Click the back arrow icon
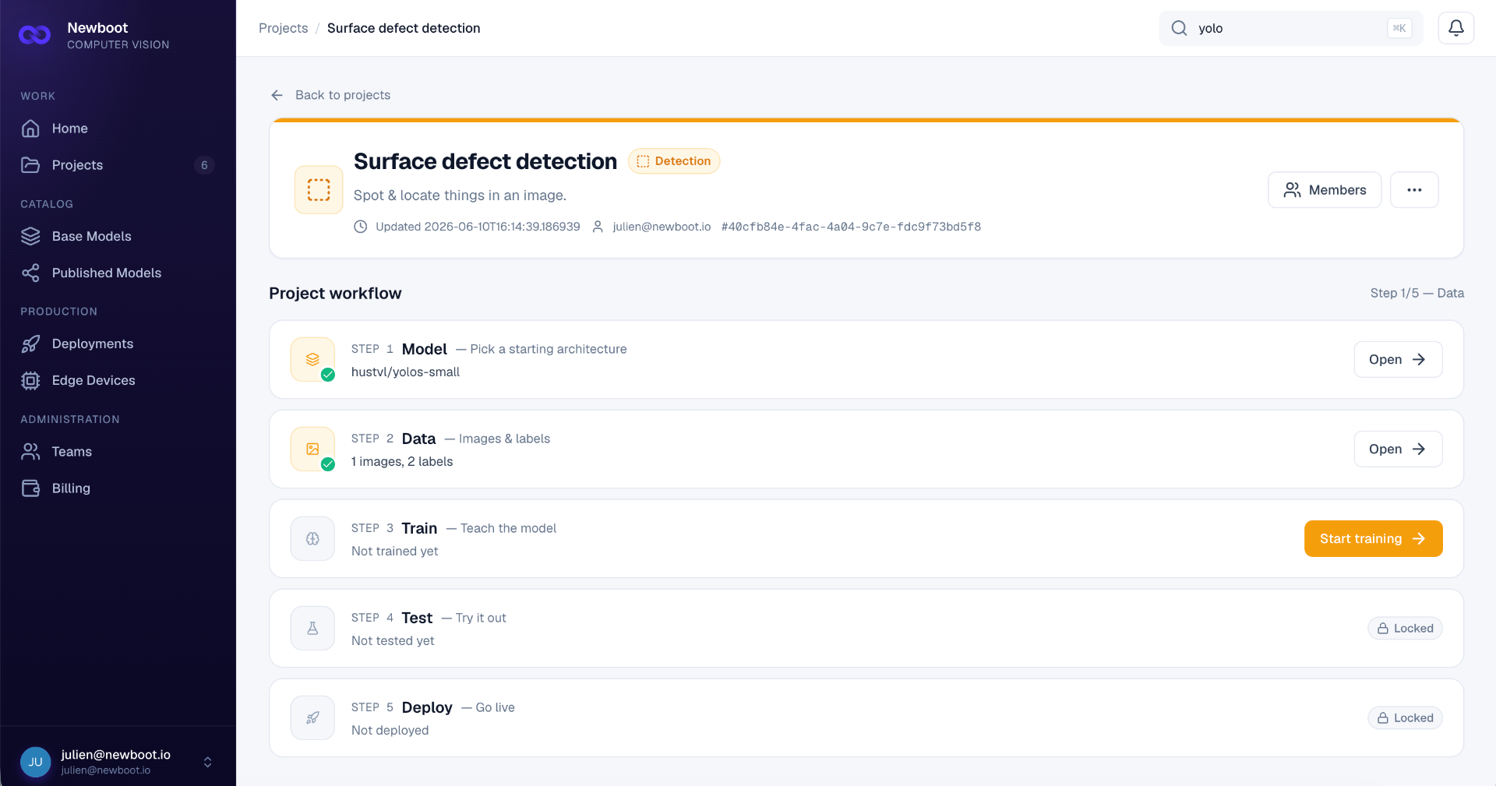Image resolution: width=1496 pixels, height=786 pixels. 277,95
